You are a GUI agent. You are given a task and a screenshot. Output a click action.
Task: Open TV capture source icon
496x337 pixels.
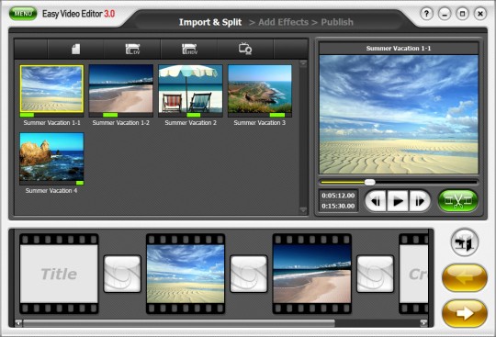(245, 49)
